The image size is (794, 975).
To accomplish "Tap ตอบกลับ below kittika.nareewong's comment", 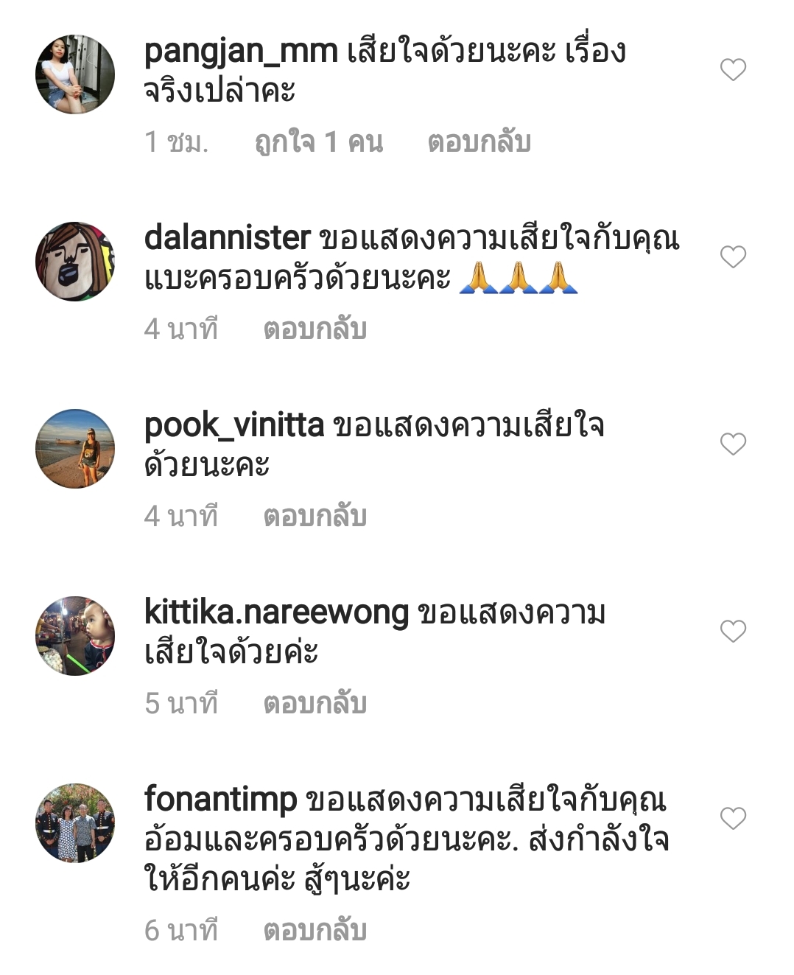I will [x=315, y=703].
